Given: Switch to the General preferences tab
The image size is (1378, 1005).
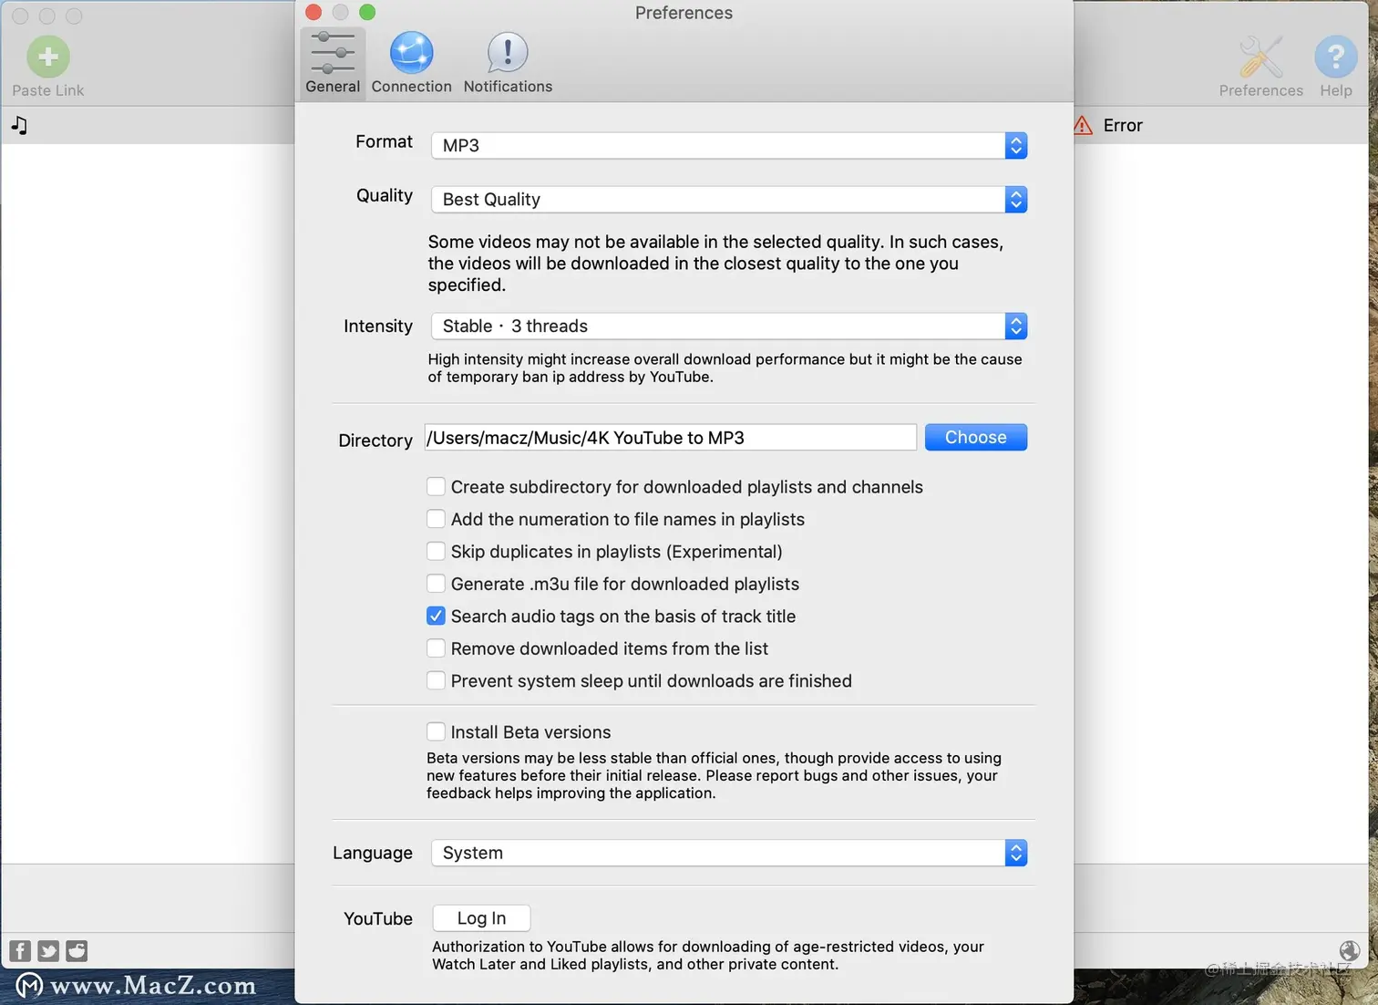Looking at the screenshot, I should pos(333,63).
